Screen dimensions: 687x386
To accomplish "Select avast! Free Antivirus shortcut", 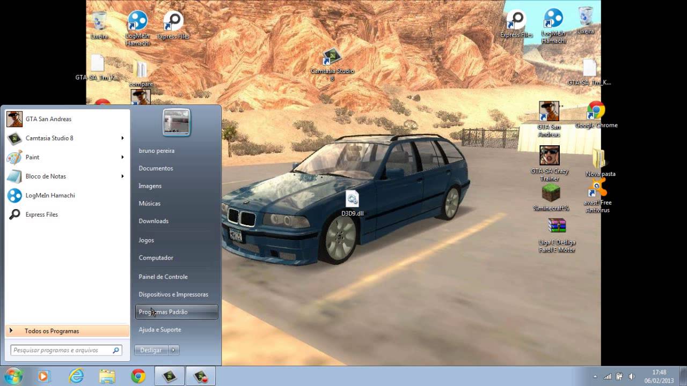I will (597, 195).
